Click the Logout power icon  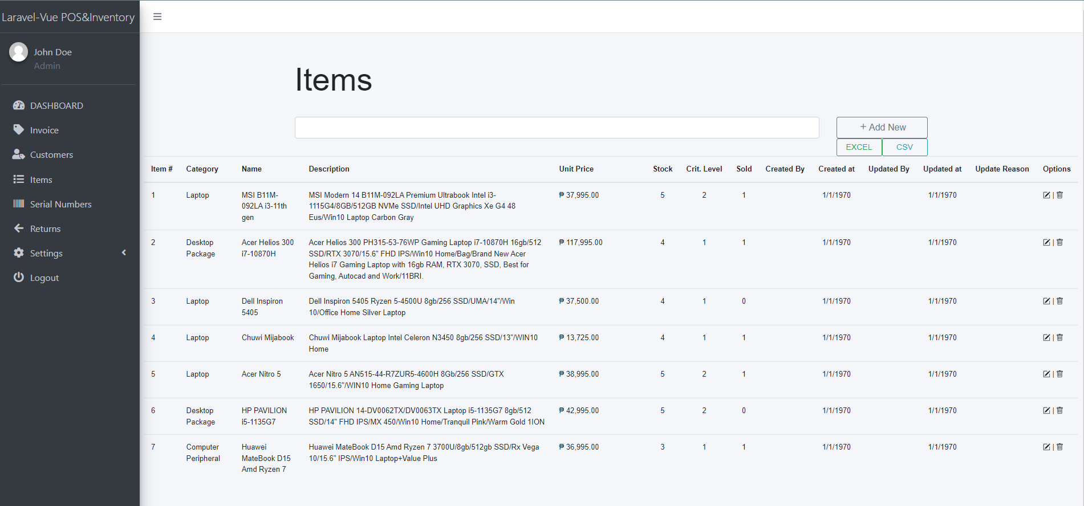point(19,277)
